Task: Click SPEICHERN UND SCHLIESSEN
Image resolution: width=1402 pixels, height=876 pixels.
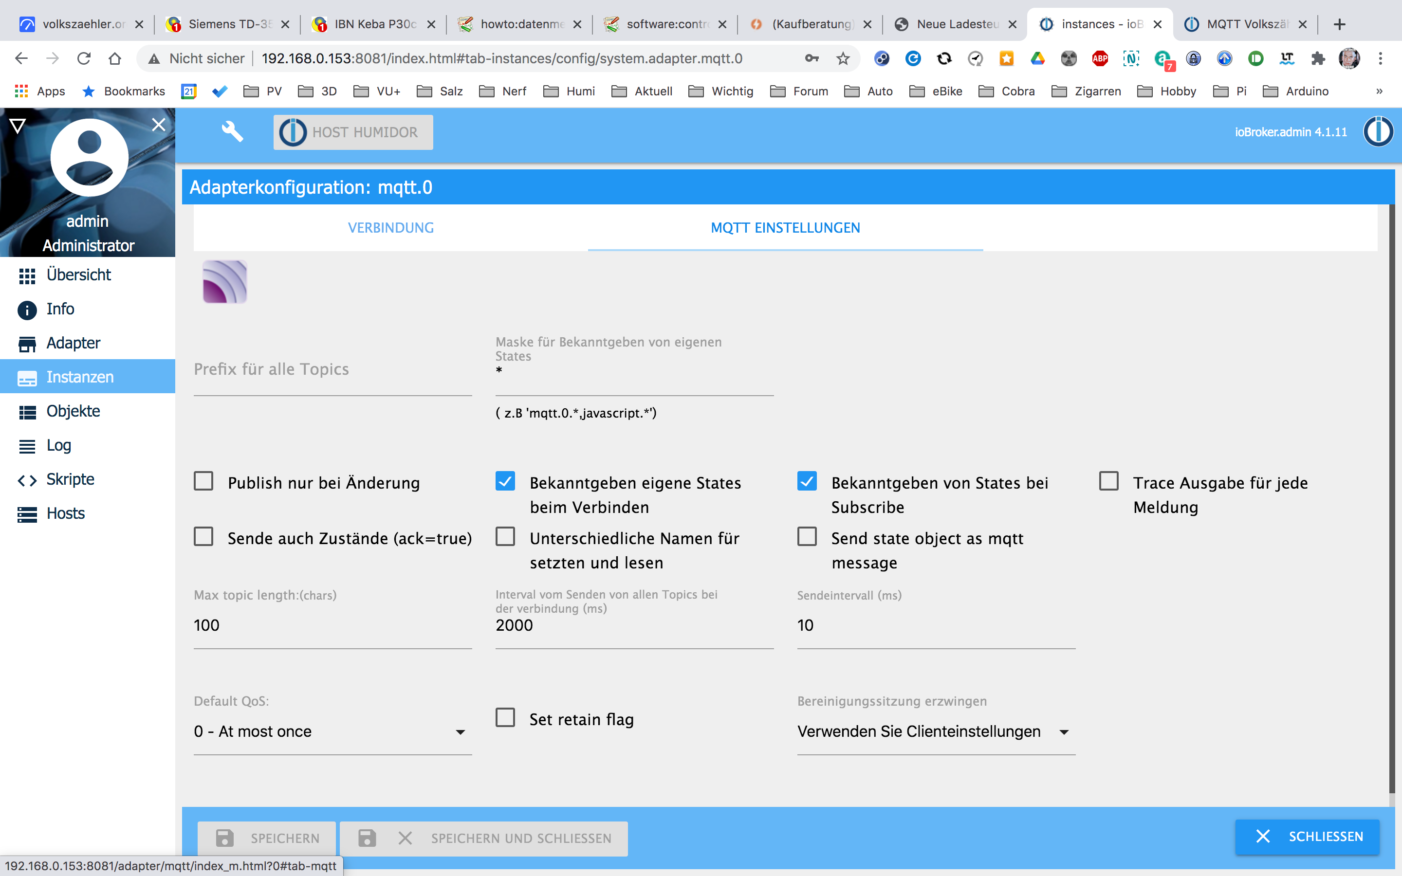Action: 484,838
